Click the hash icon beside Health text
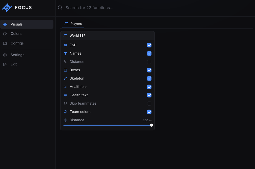This screenshot has height=169, width=255. 65,95
